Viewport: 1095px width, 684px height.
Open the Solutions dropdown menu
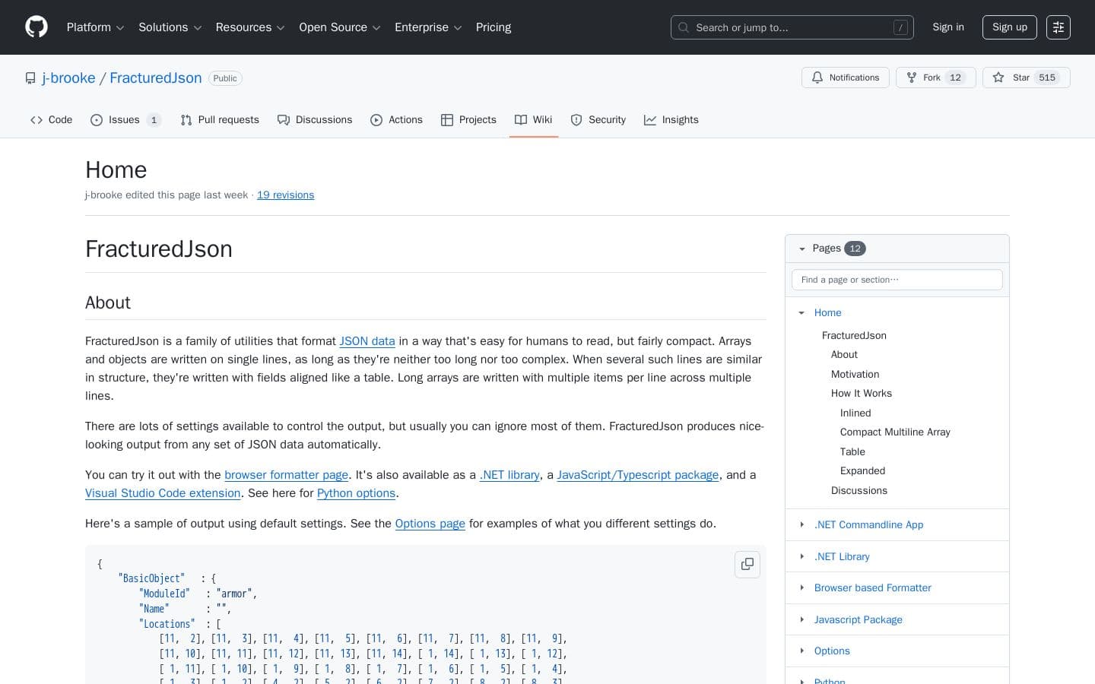point(170,27)
